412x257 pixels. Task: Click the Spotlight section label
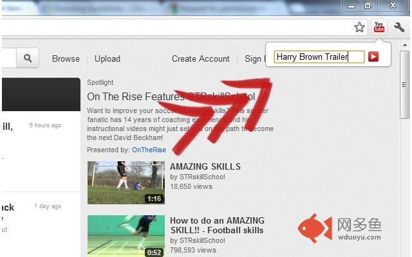pos(100,82)
